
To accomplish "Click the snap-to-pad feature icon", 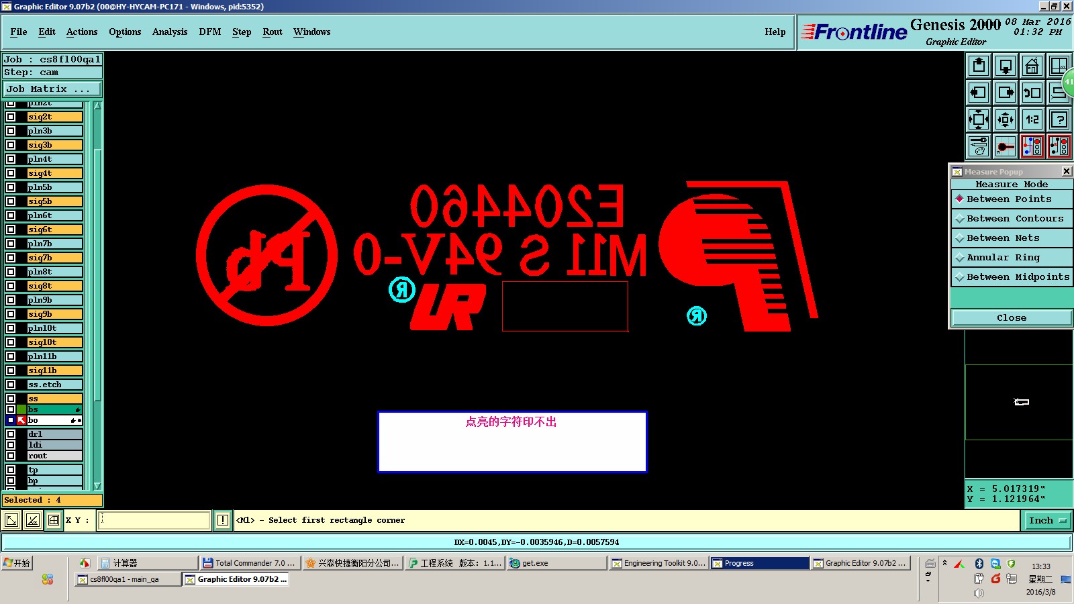I will point(1006,146).
